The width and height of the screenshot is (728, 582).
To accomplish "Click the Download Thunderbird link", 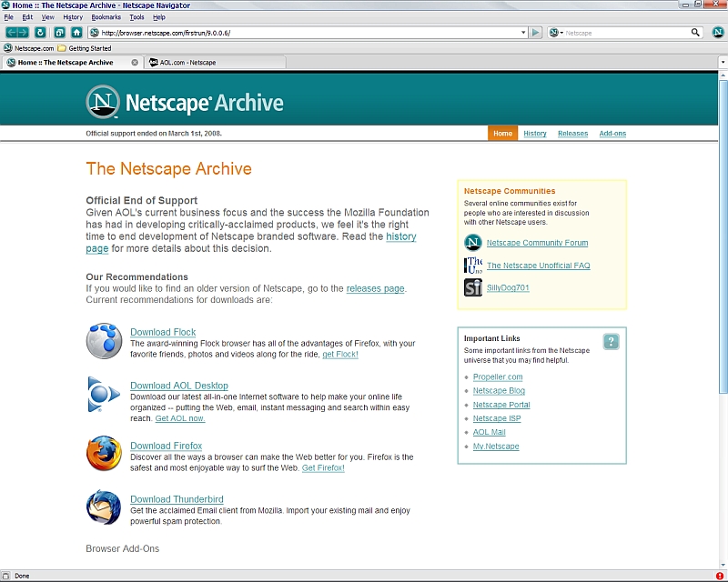I will pos(177,499).
